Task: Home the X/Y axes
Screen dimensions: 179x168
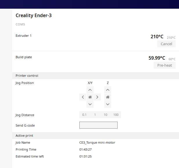Action: point(90,97)
